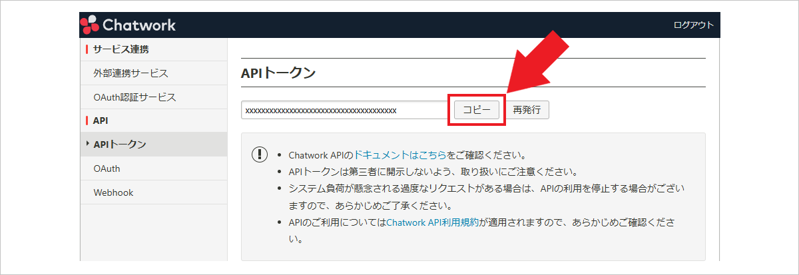799x275 pixels.
Task: Open 外部連携サービス in the sidebar
Action: tap(131, 73)
